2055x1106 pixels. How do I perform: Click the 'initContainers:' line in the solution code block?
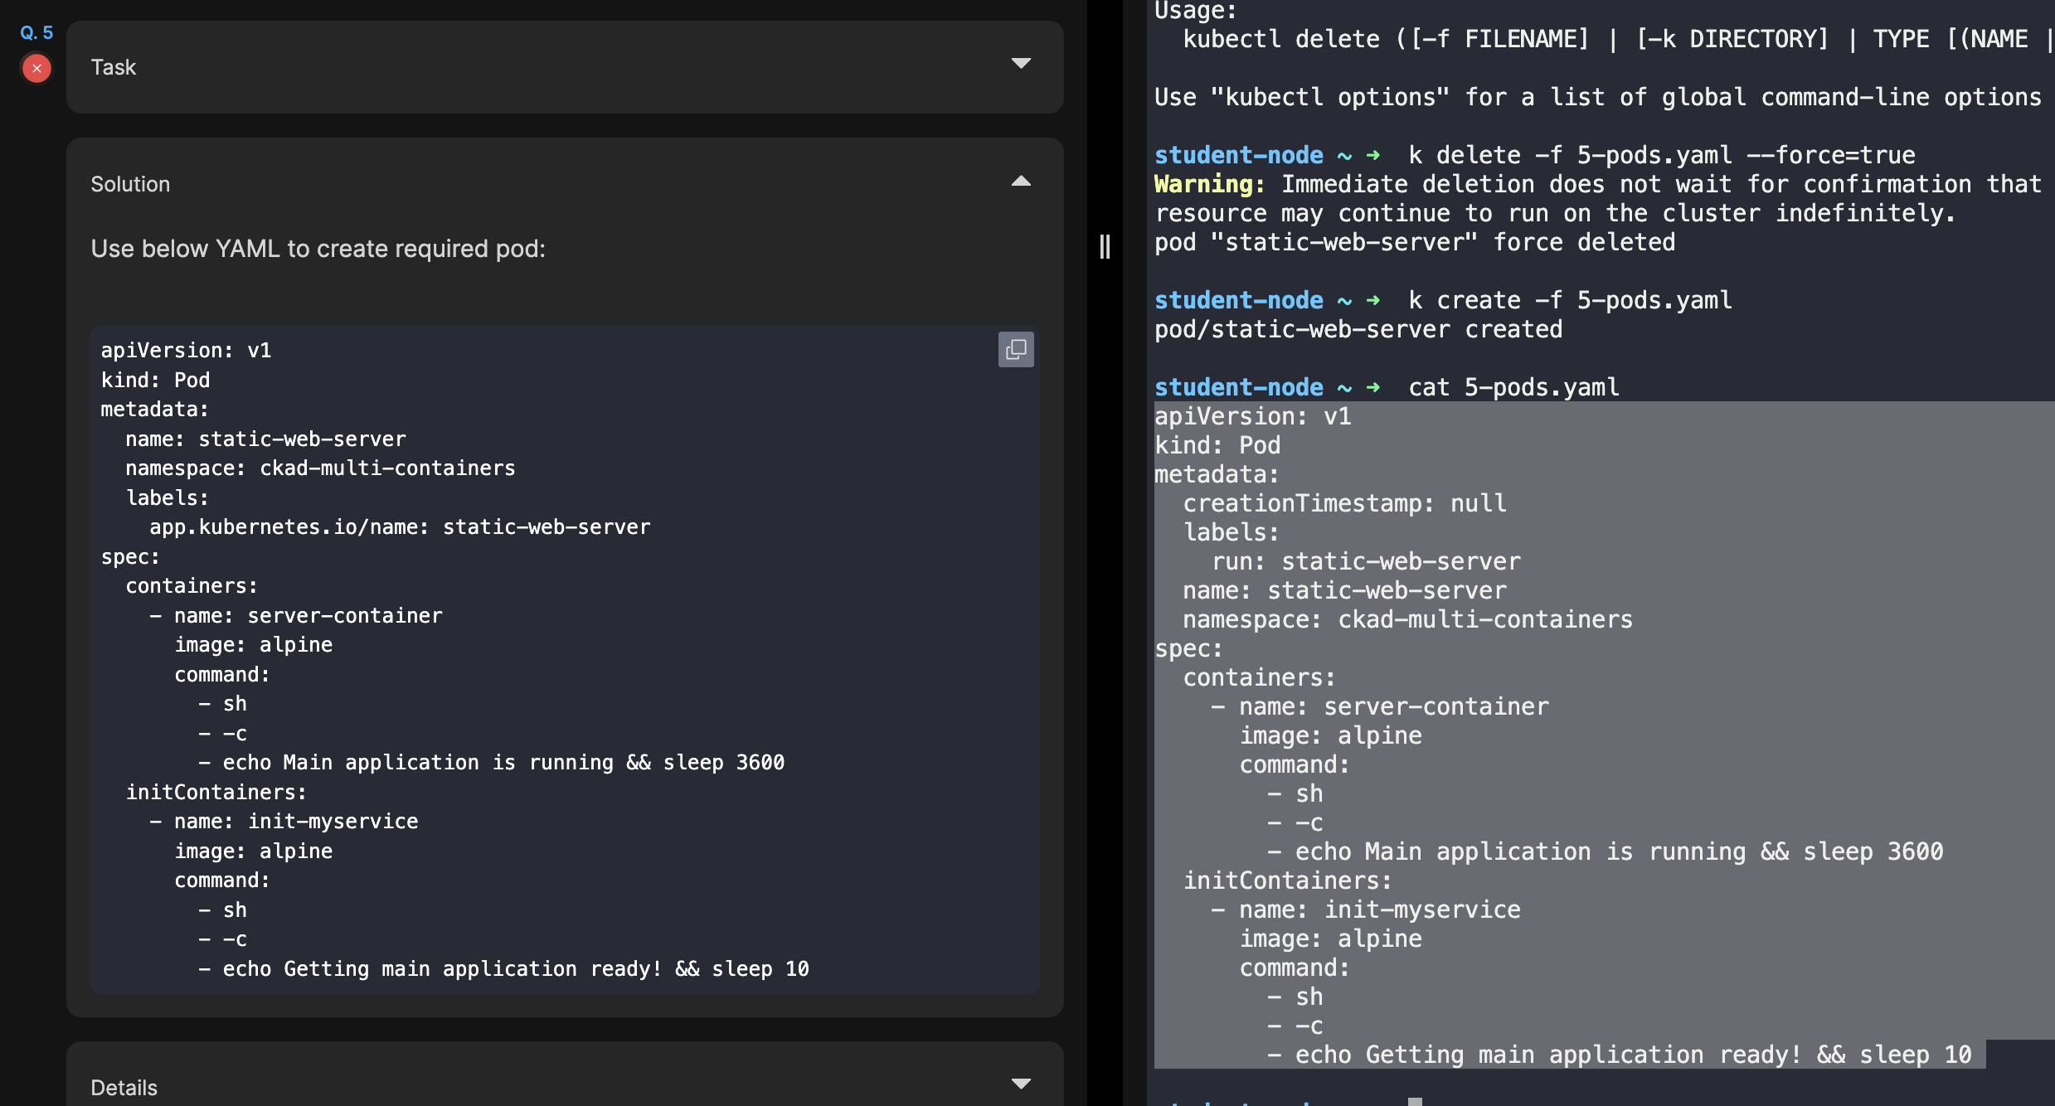tap(216, 793)
